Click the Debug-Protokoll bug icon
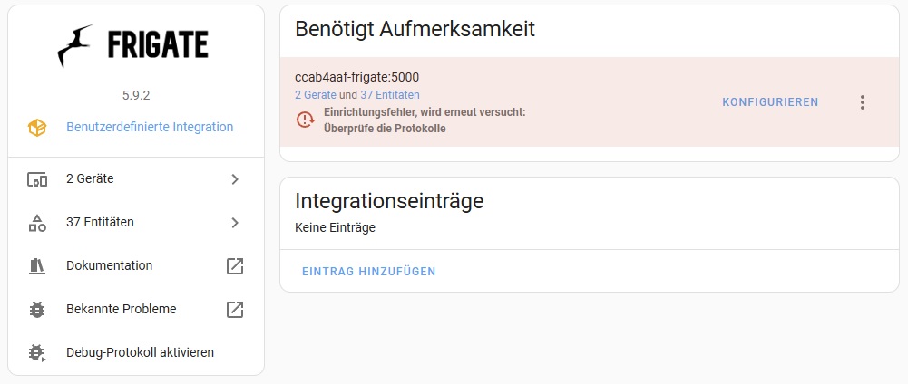The width and height of the screenshot is (908, 384). pyautogui.click(x=37, y=353)
